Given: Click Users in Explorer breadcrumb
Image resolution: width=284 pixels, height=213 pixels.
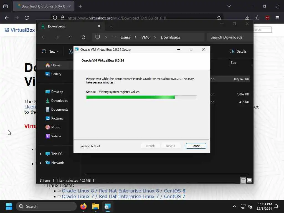Looking at the screenshot, I should pyautogui.click(x=125, y=37).
